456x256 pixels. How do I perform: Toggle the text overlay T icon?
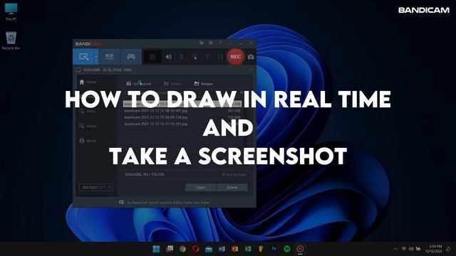207,57
